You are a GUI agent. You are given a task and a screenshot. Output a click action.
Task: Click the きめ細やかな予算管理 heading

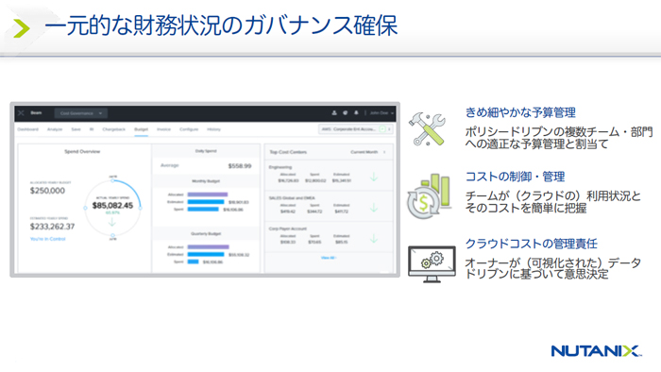tap(520, 112)
